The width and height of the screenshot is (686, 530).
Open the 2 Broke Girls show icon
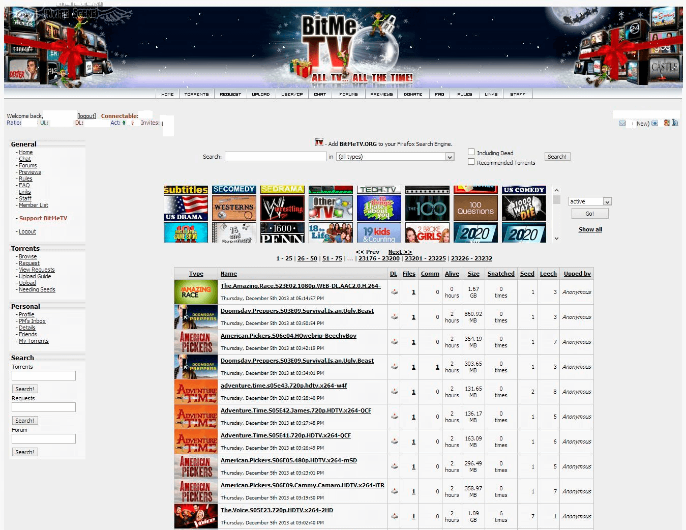click(x=427, y=232)
